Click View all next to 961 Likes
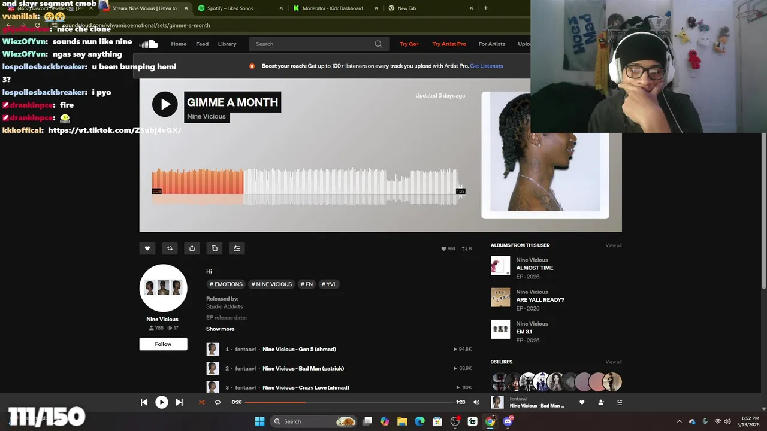Screen dimensions: 767x431 point(614,362)
